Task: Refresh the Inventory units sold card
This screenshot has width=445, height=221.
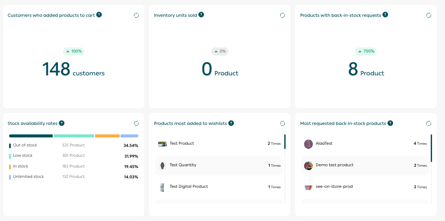Action: tap(283, 15)
